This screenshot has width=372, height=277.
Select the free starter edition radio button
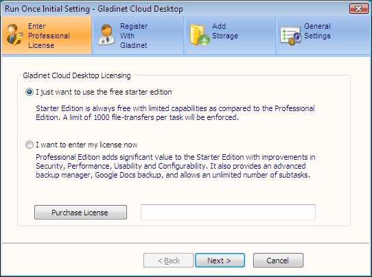click(30, 92)
